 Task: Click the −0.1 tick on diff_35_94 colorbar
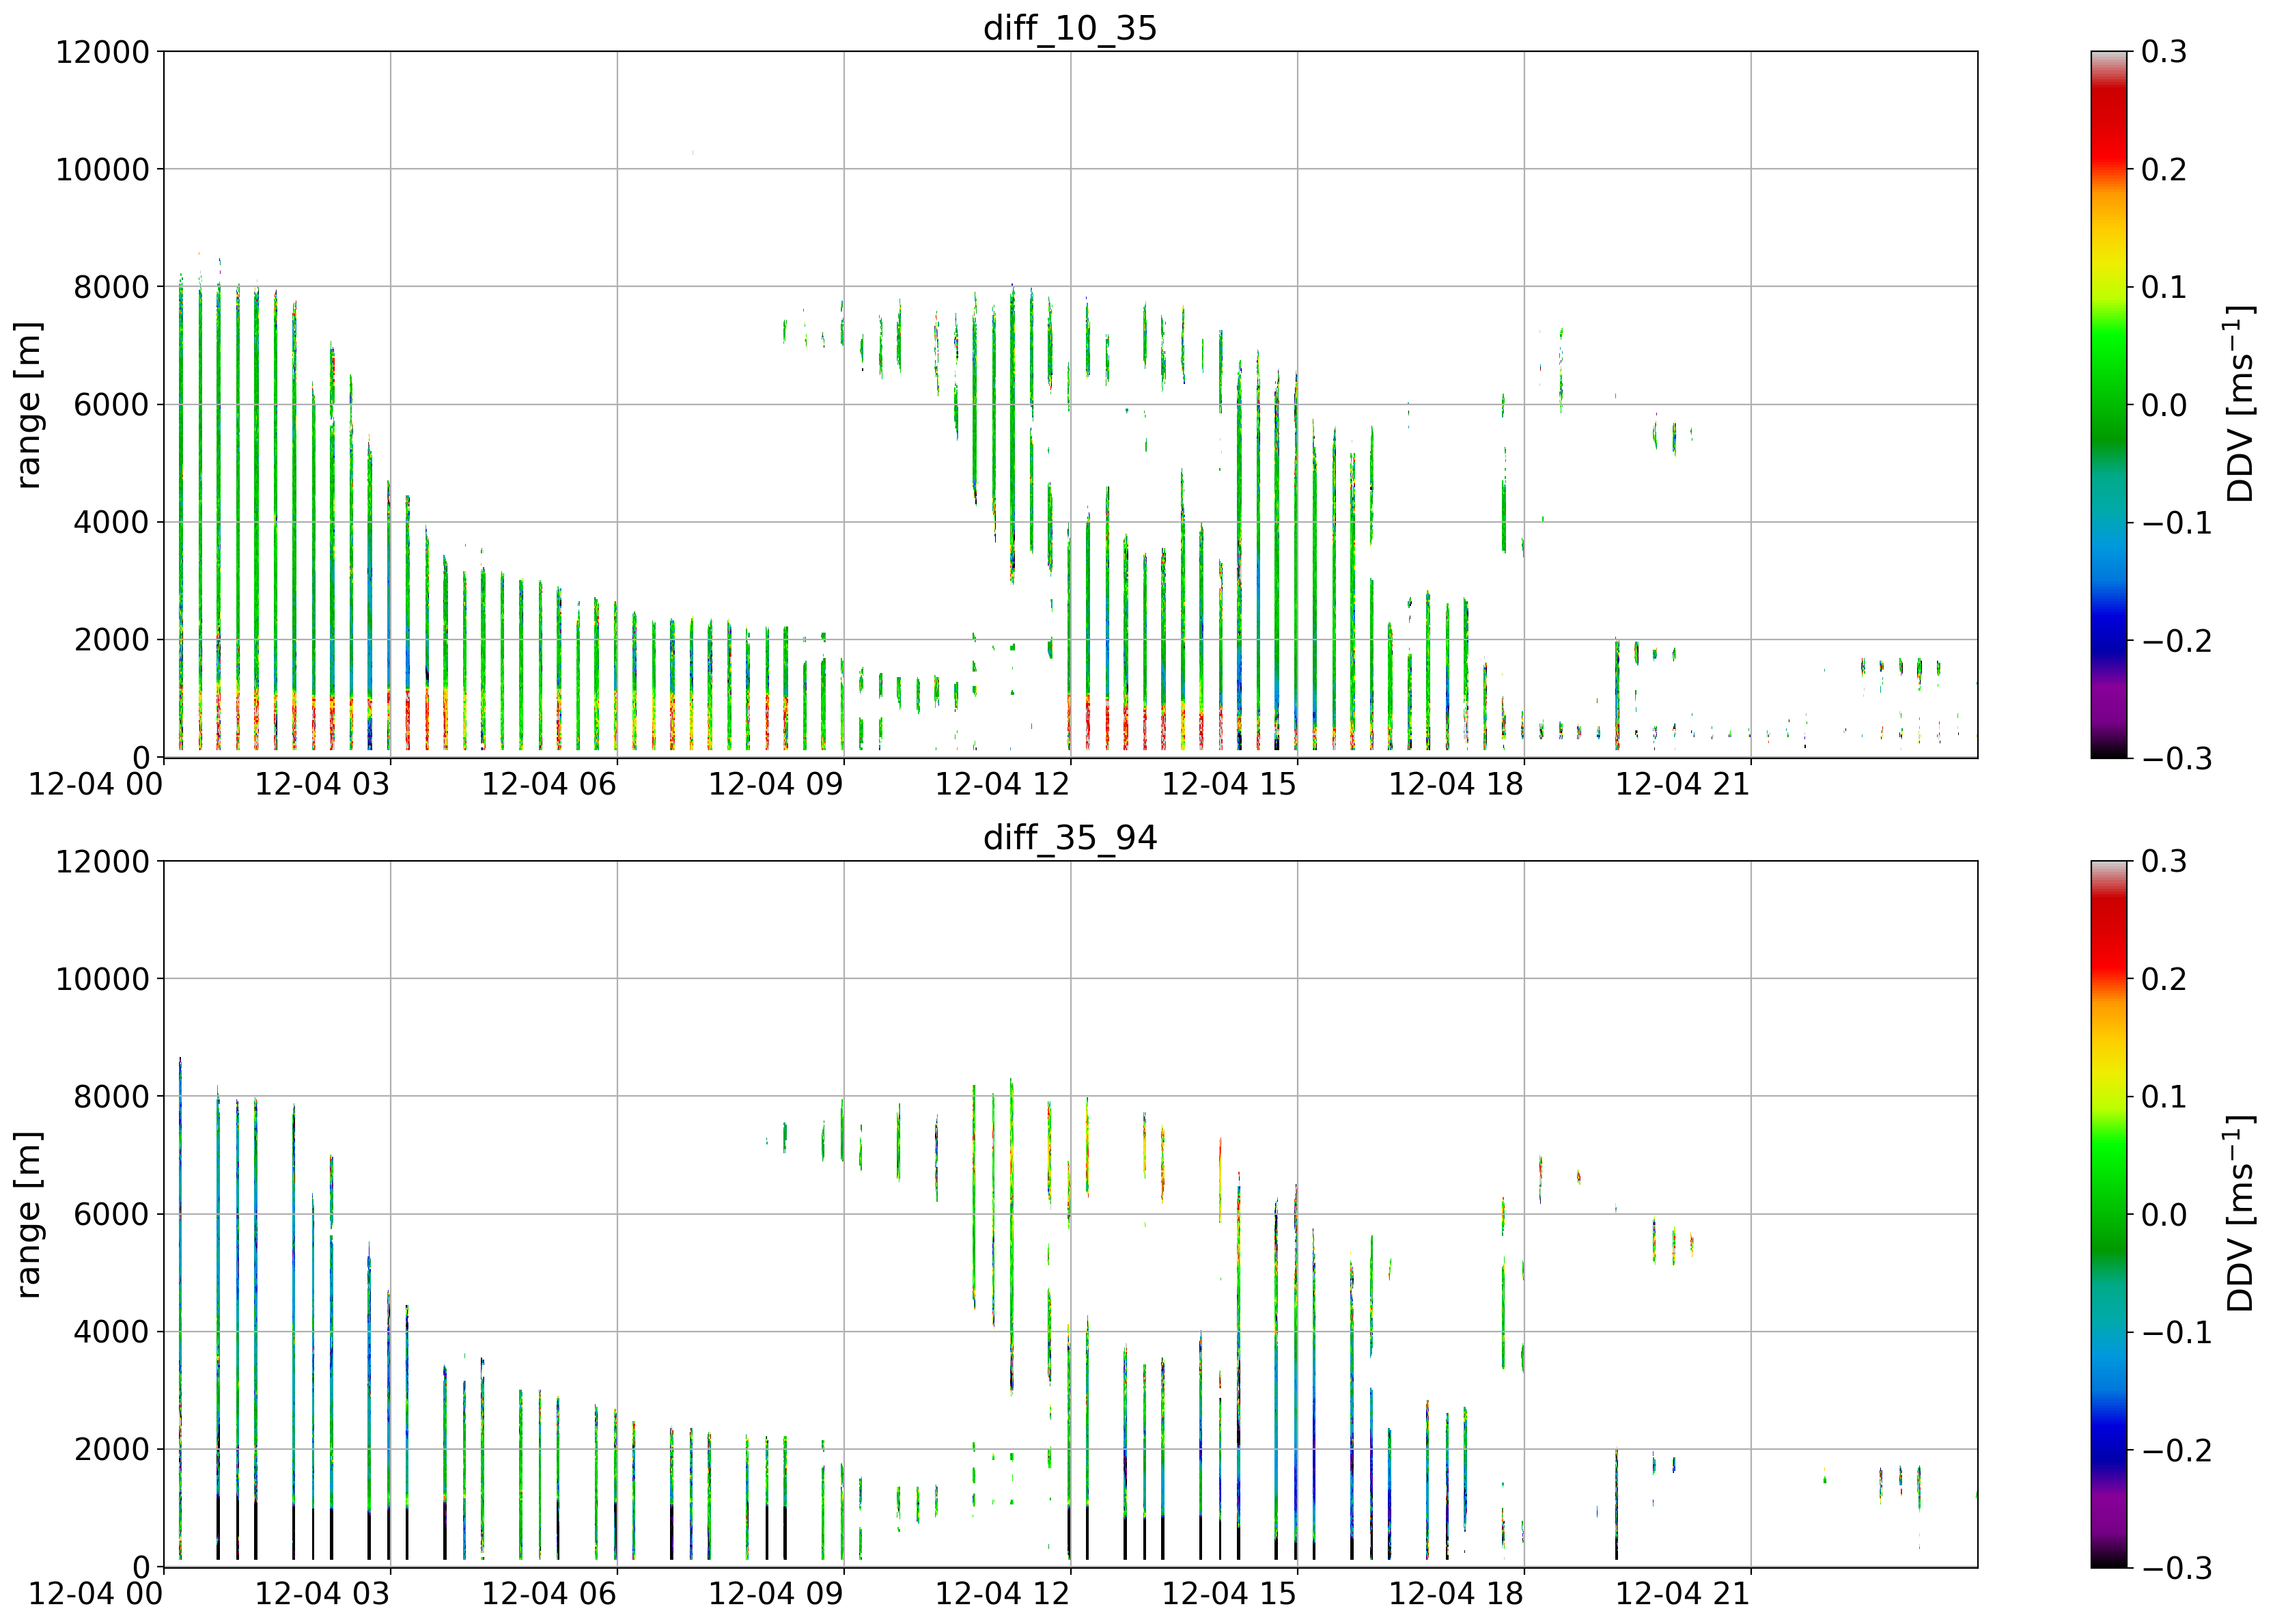[2176, 1332]
